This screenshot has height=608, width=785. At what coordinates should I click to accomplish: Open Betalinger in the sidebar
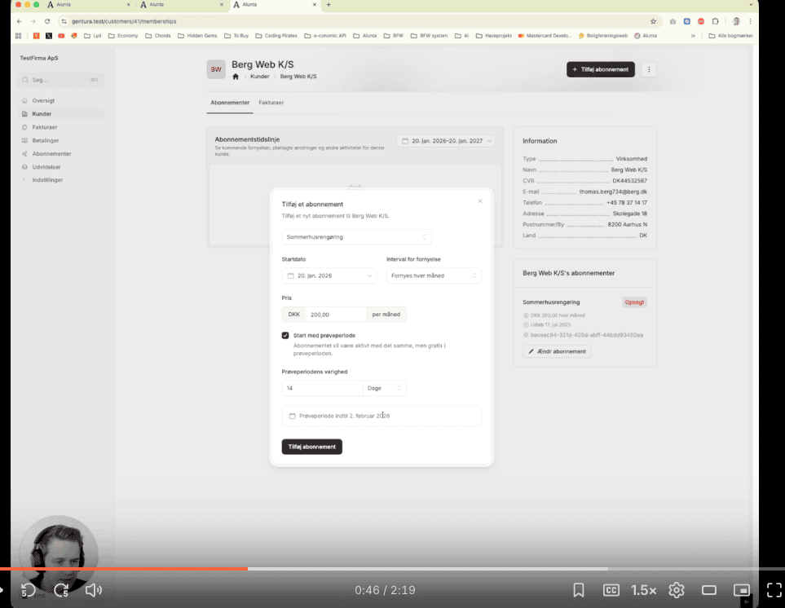pos(45,140)
